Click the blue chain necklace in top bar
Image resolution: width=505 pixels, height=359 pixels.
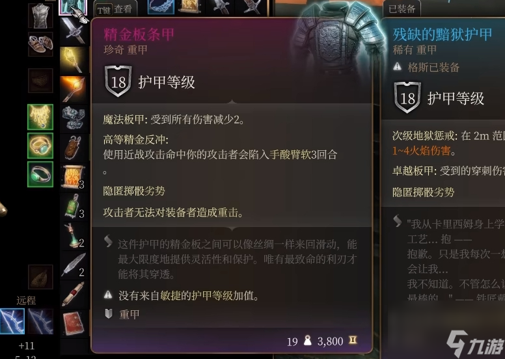pos(161,7)
